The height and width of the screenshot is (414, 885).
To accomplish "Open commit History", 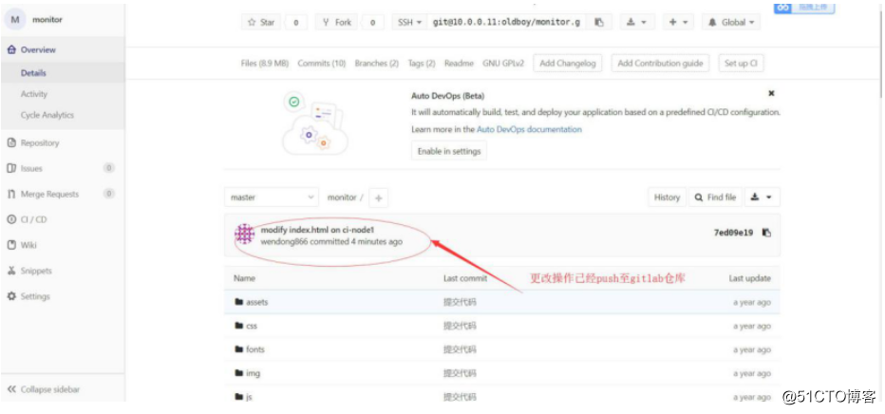I will (x=668, y=198).
